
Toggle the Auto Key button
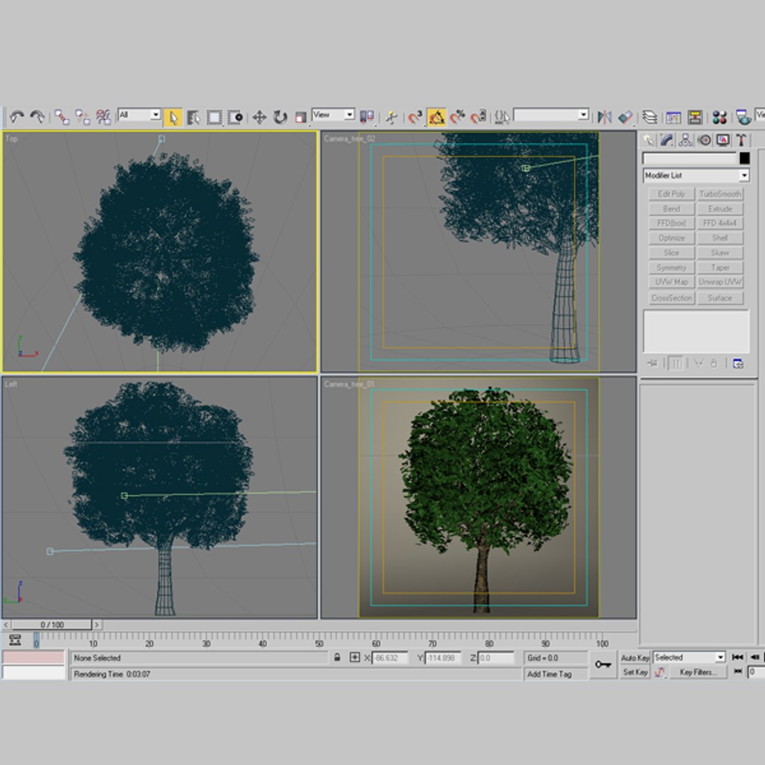[635, 657]
